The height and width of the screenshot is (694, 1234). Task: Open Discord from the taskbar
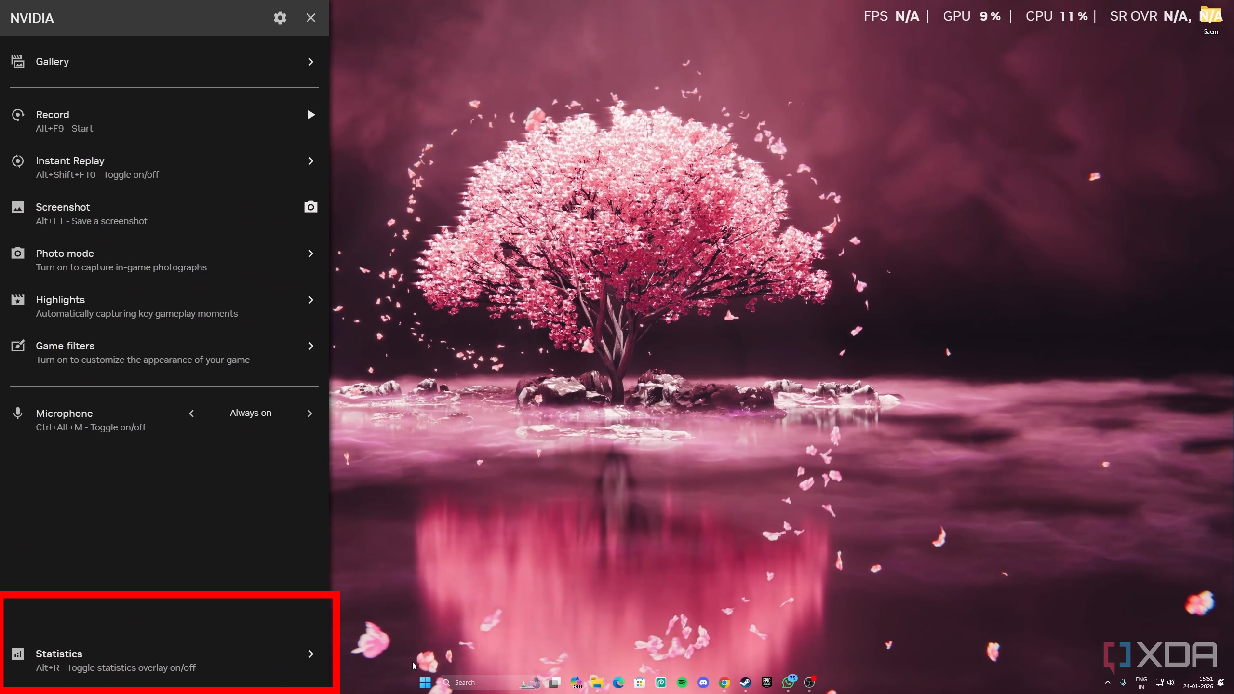click(703, 682)
